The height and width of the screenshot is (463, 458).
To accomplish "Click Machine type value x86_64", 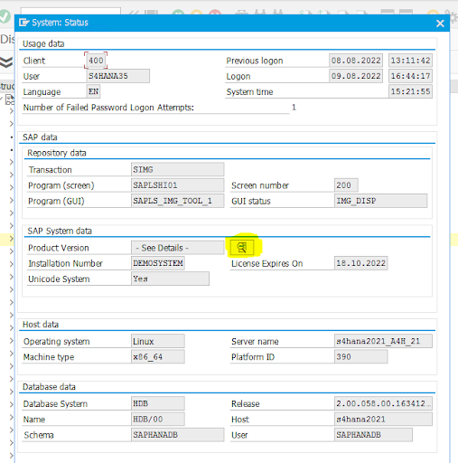I will pos(158,357).
